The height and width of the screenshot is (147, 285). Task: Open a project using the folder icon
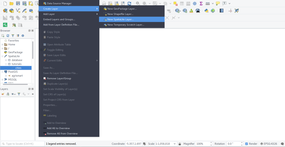click(11, 3)
